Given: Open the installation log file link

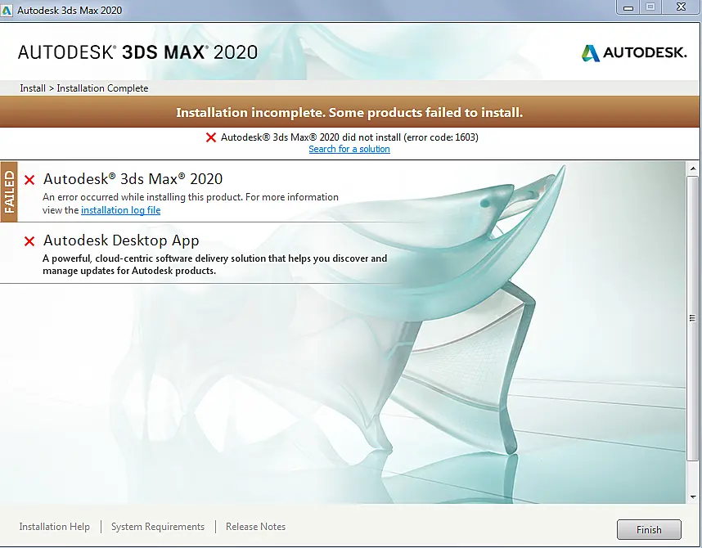Looking at the screenshot, I should pos(120,210).
